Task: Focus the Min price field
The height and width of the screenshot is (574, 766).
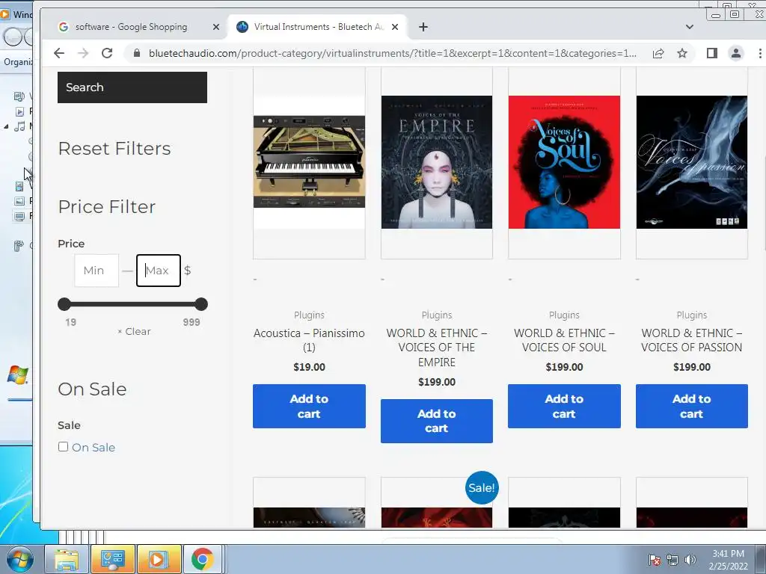Action: pos(96,271)
